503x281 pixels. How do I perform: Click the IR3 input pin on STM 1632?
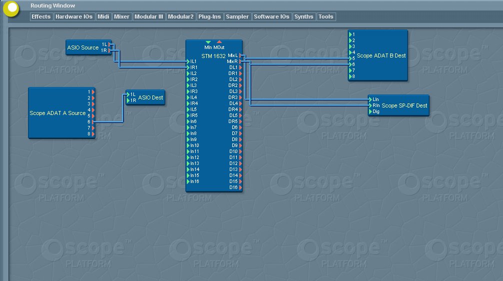point(188,91)
